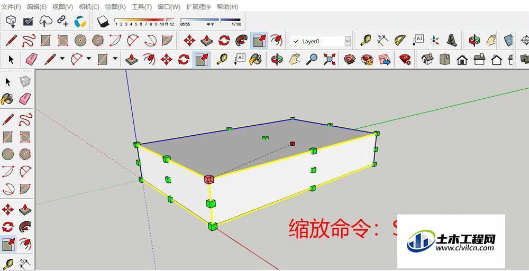This screenshot has width=529, height=271.
Task: Open the Layer0 layer dropdown arrow
Action: pos(348,41)
